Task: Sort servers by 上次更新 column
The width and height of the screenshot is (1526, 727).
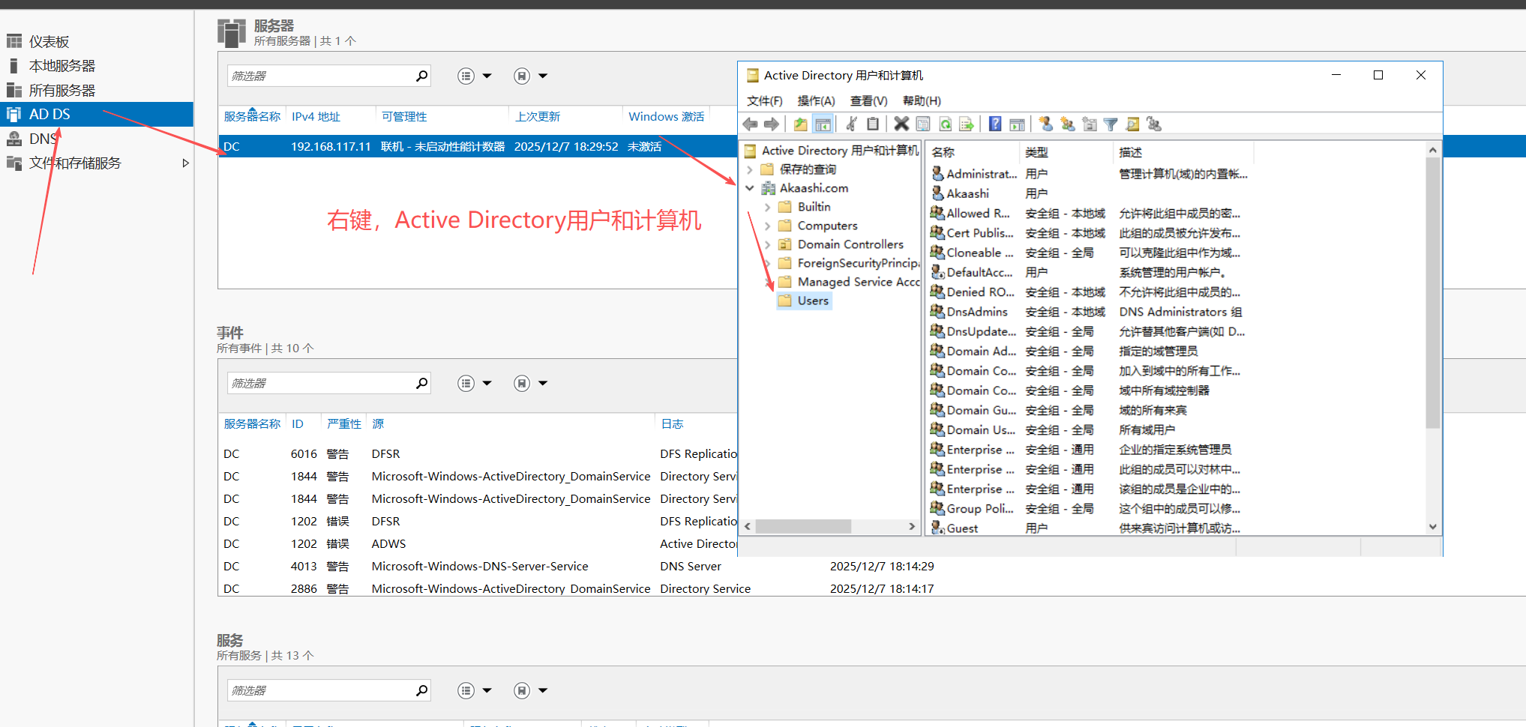Action: click(538, 117)
